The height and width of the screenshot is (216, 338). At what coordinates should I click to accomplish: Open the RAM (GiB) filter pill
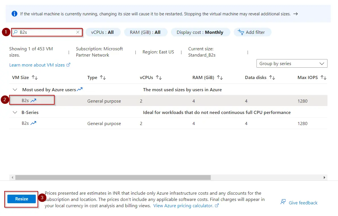[145, 32]
